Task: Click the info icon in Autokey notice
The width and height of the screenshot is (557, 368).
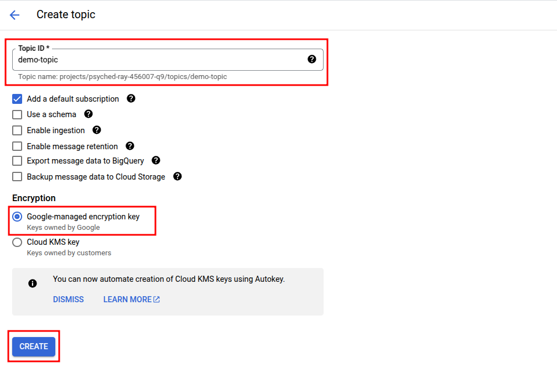Action: [33, 283]
